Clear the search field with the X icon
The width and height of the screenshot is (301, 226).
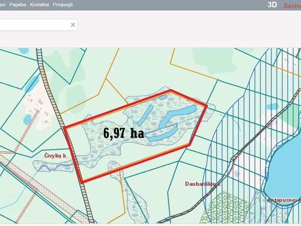[73, 24]
